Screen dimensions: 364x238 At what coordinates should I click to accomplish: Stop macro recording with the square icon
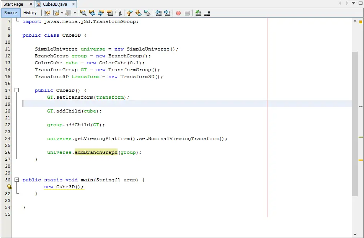pos(186,13)
